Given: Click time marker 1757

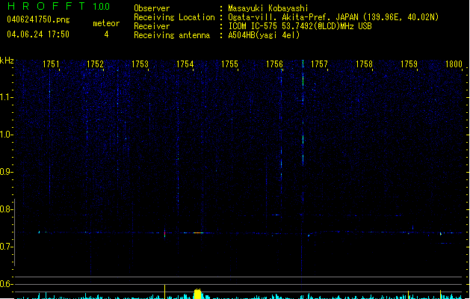Looking at the screenshot, I should 319,64.
